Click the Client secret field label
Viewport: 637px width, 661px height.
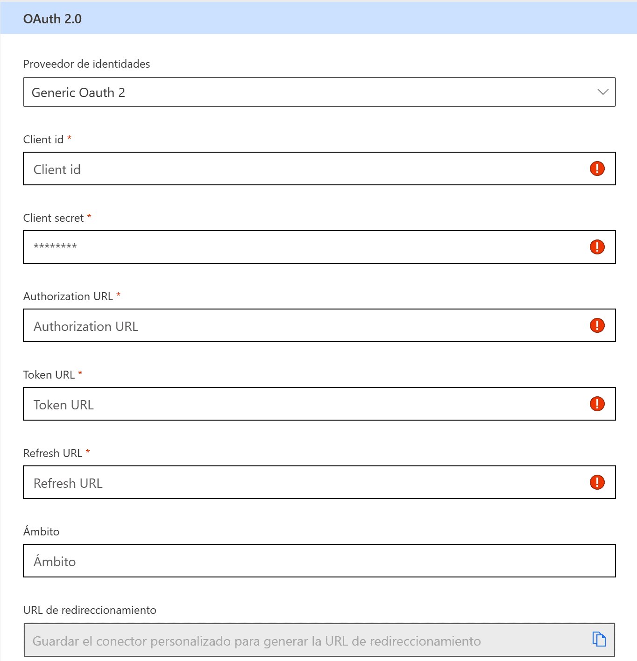tap(53, 218)
